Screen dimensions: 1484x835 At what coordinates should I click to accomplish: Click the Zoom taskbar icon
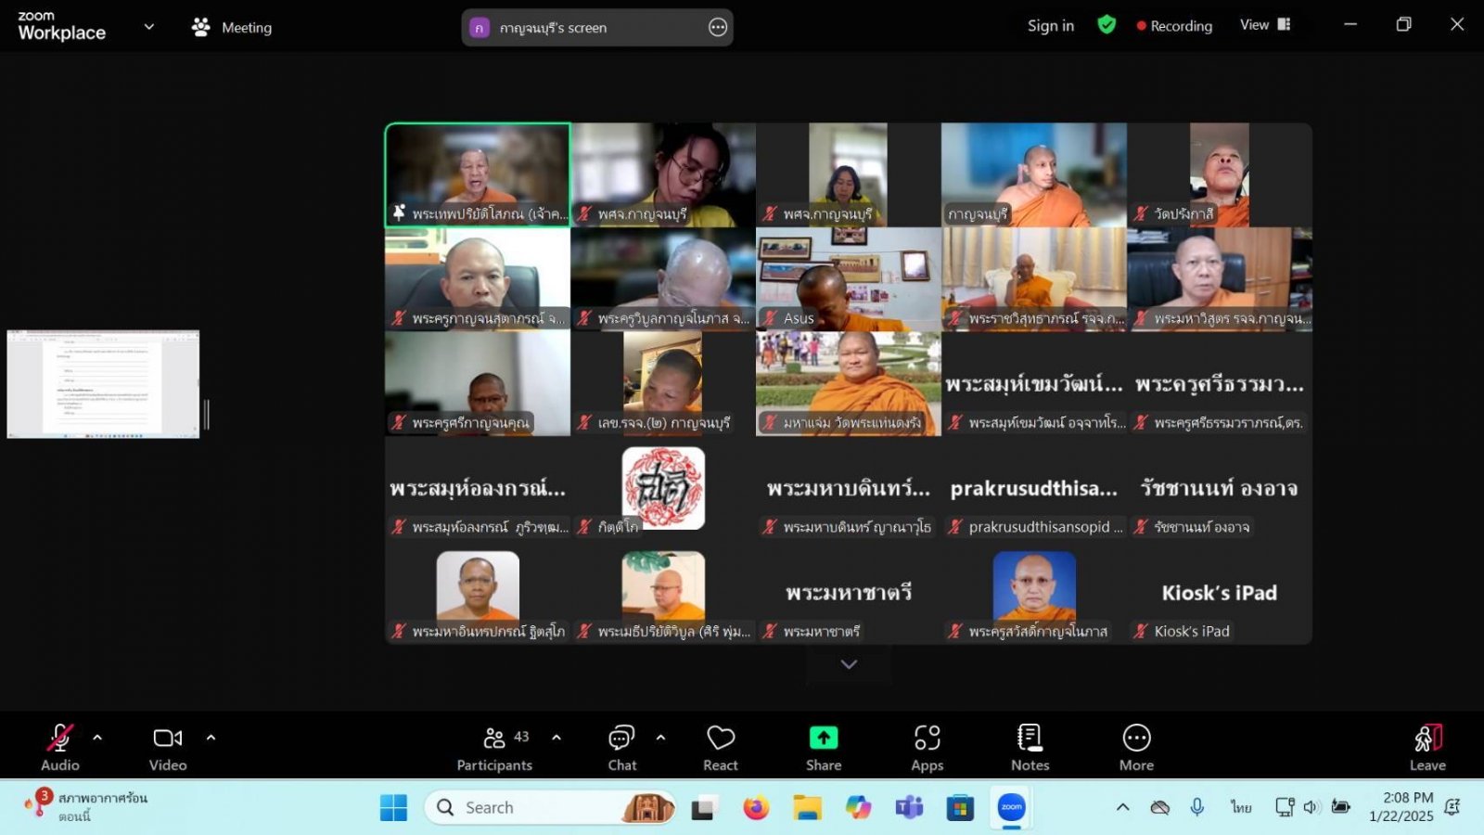click(1011, 808)
